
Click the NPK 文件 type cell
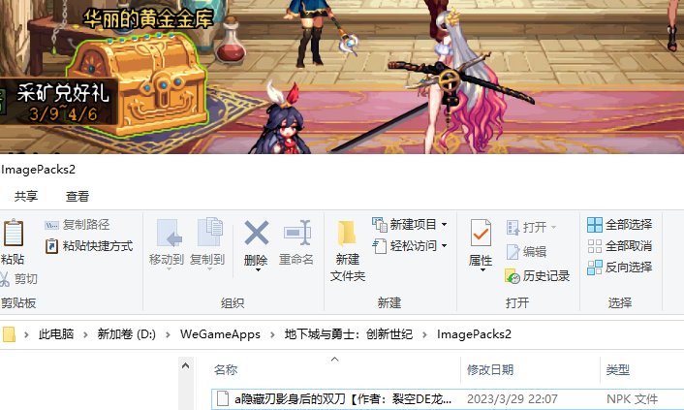(x=632, y=399)
